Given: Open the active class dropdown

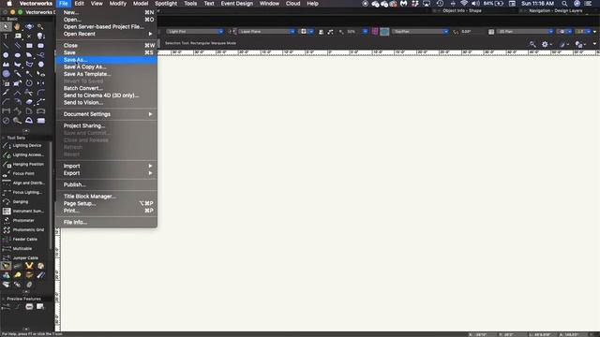Looking at the screenshot, I should coord(195,31).
